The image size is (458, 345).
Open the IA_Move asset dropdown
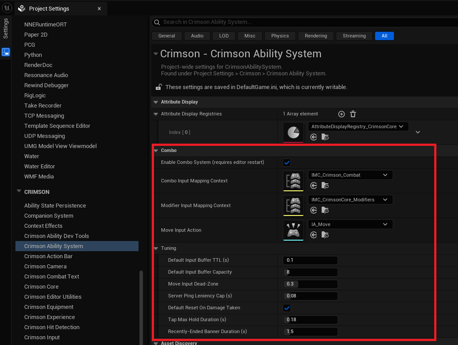coord(350,225)
